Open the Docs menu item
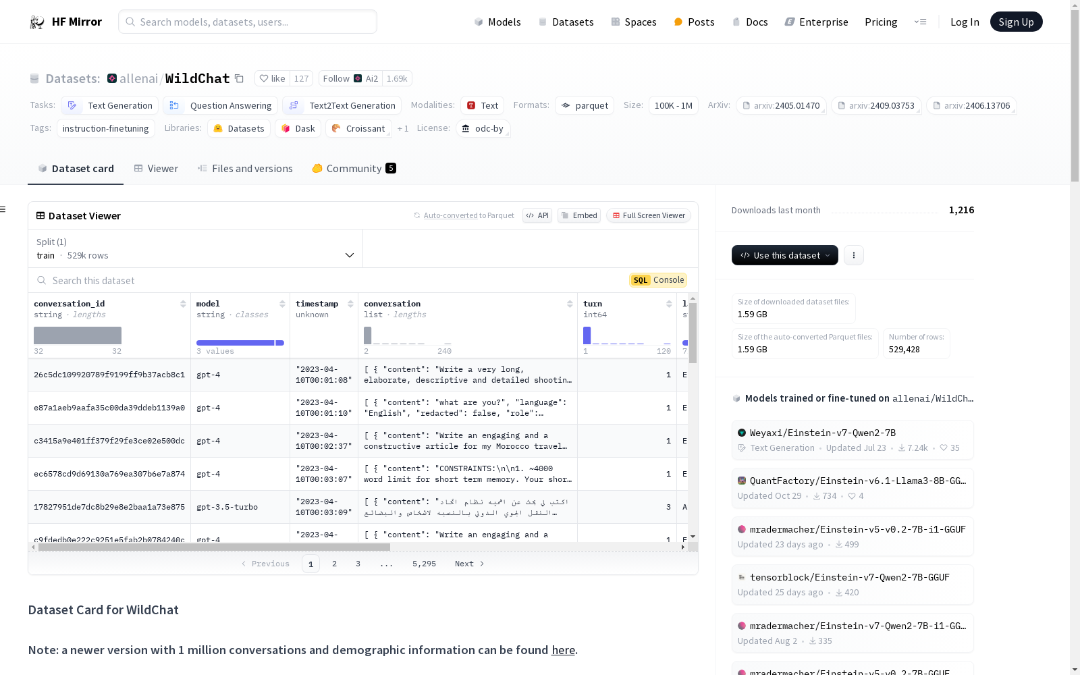This screenshot has height=675, width=1080. coord(750,22)
